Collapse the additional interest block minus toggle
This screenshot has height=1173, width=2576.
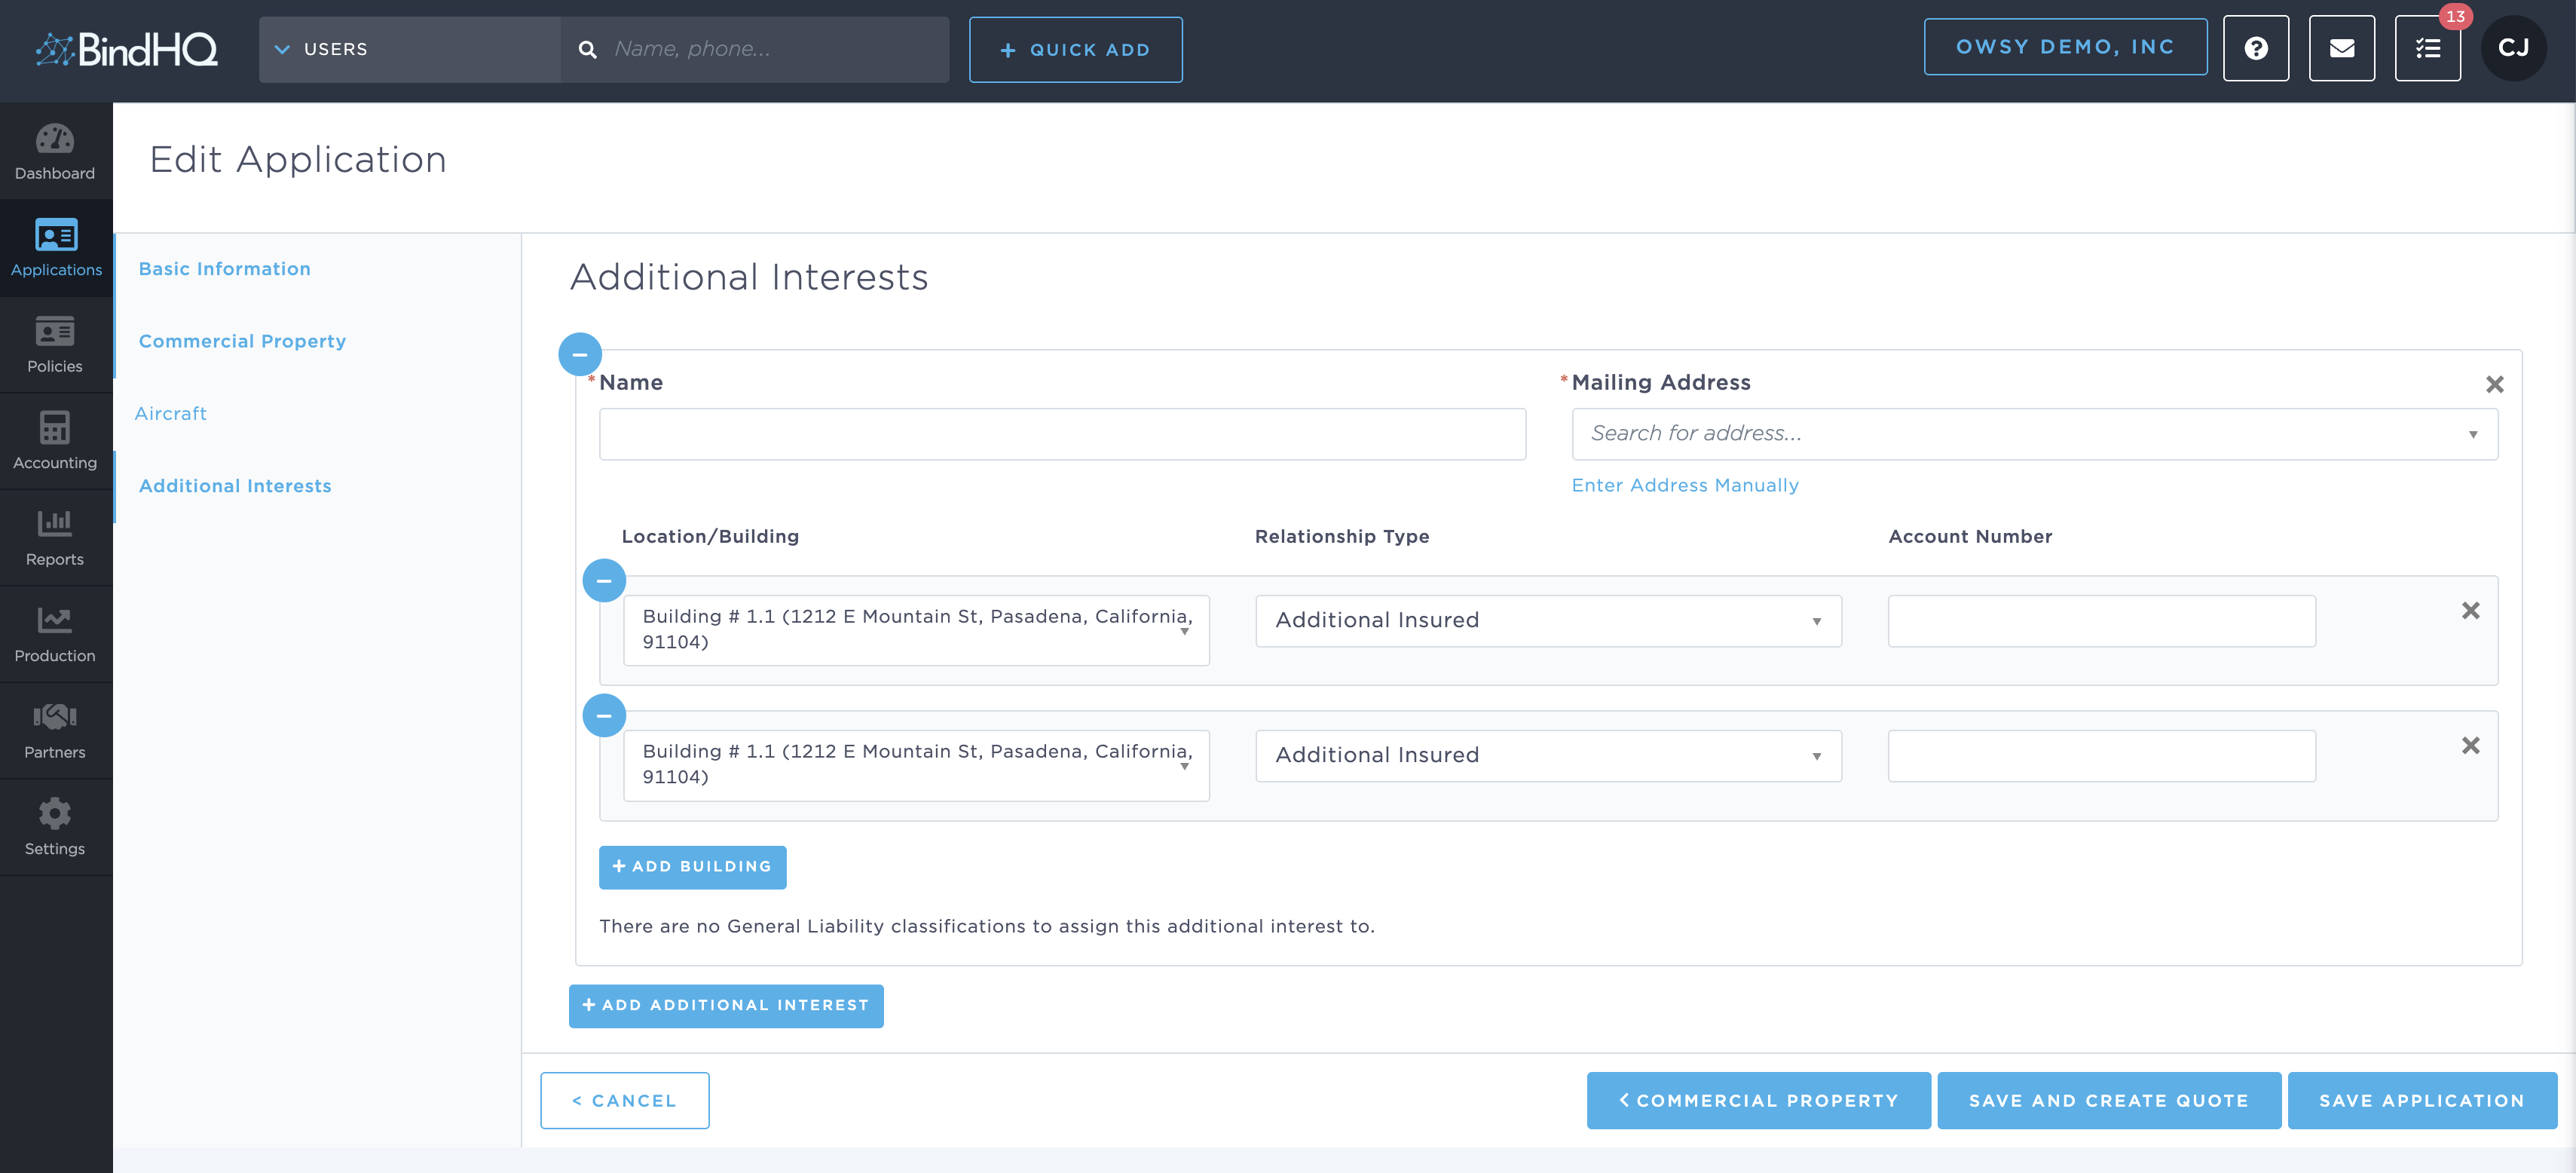pyautogui.click(x=580, y=354)
